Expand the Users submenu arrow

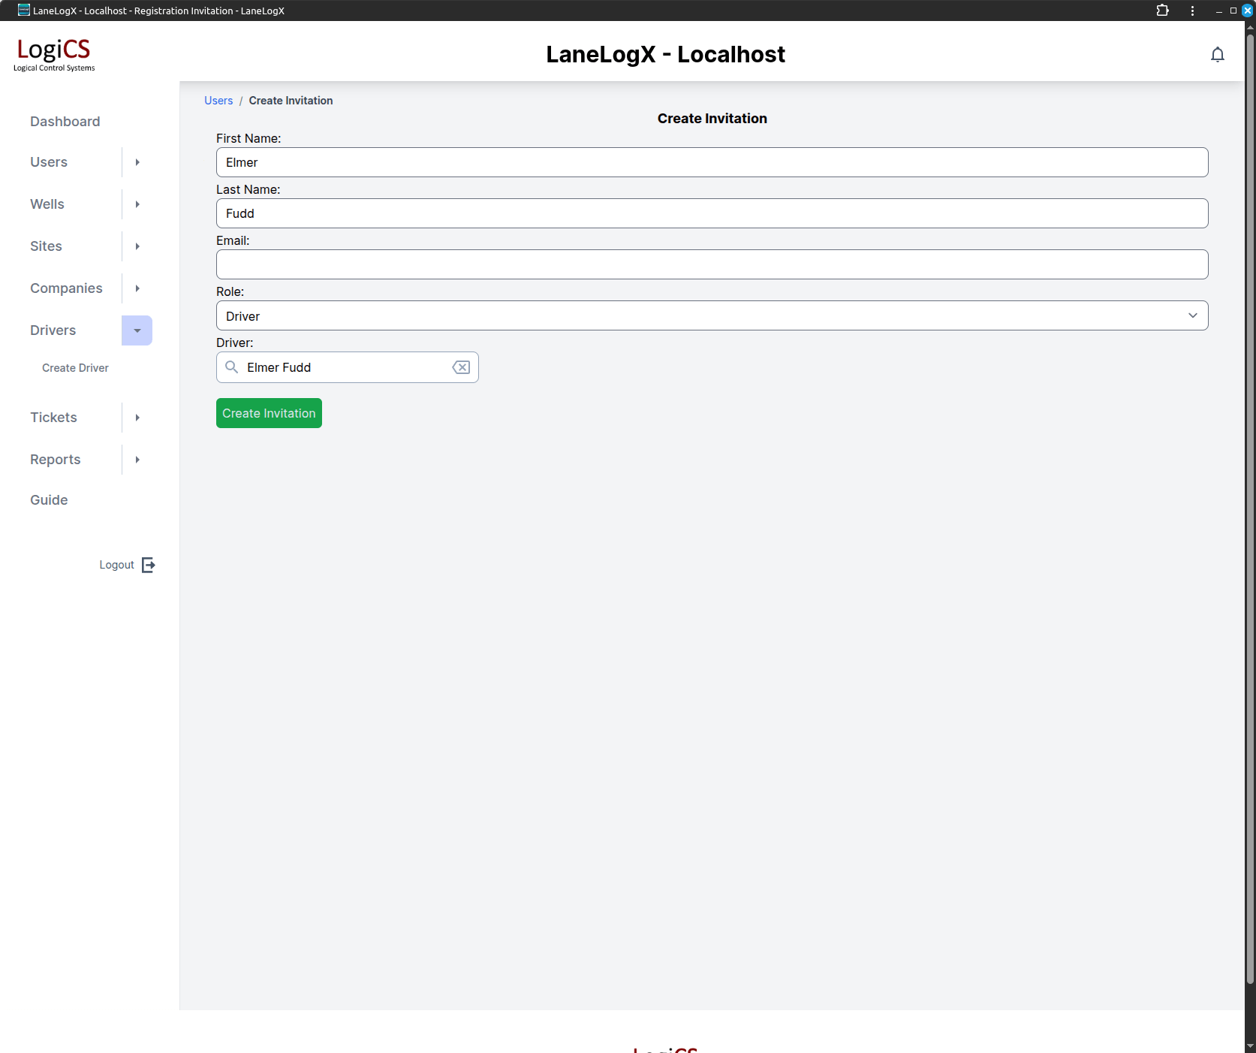click(137, 162)
